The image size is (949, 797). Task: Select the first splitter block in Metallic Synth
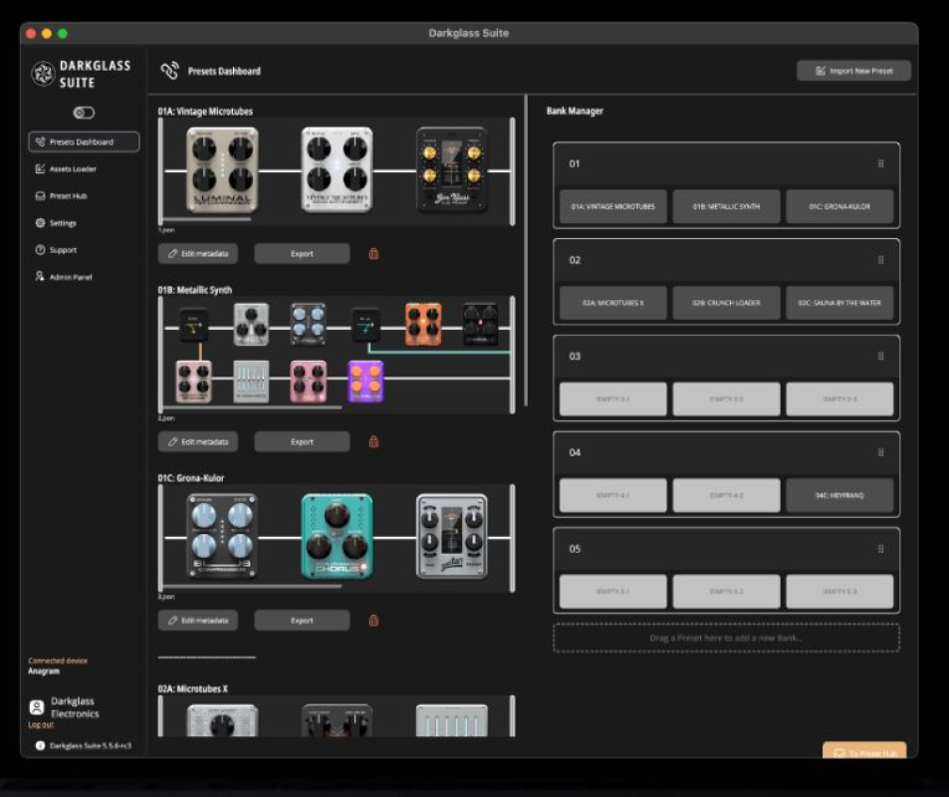[x=193, y=325]
